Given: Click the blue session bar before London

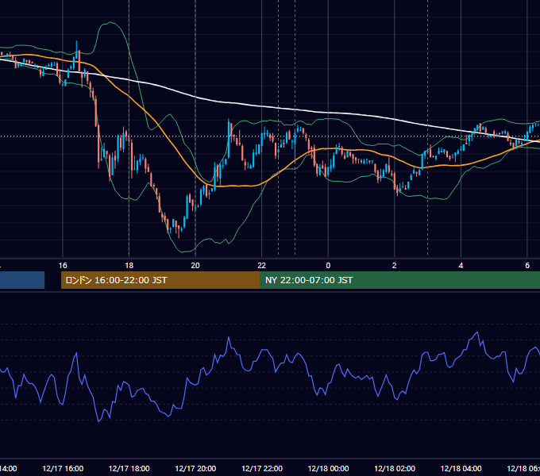Looking at the screenshot, I should click(22, 280).
